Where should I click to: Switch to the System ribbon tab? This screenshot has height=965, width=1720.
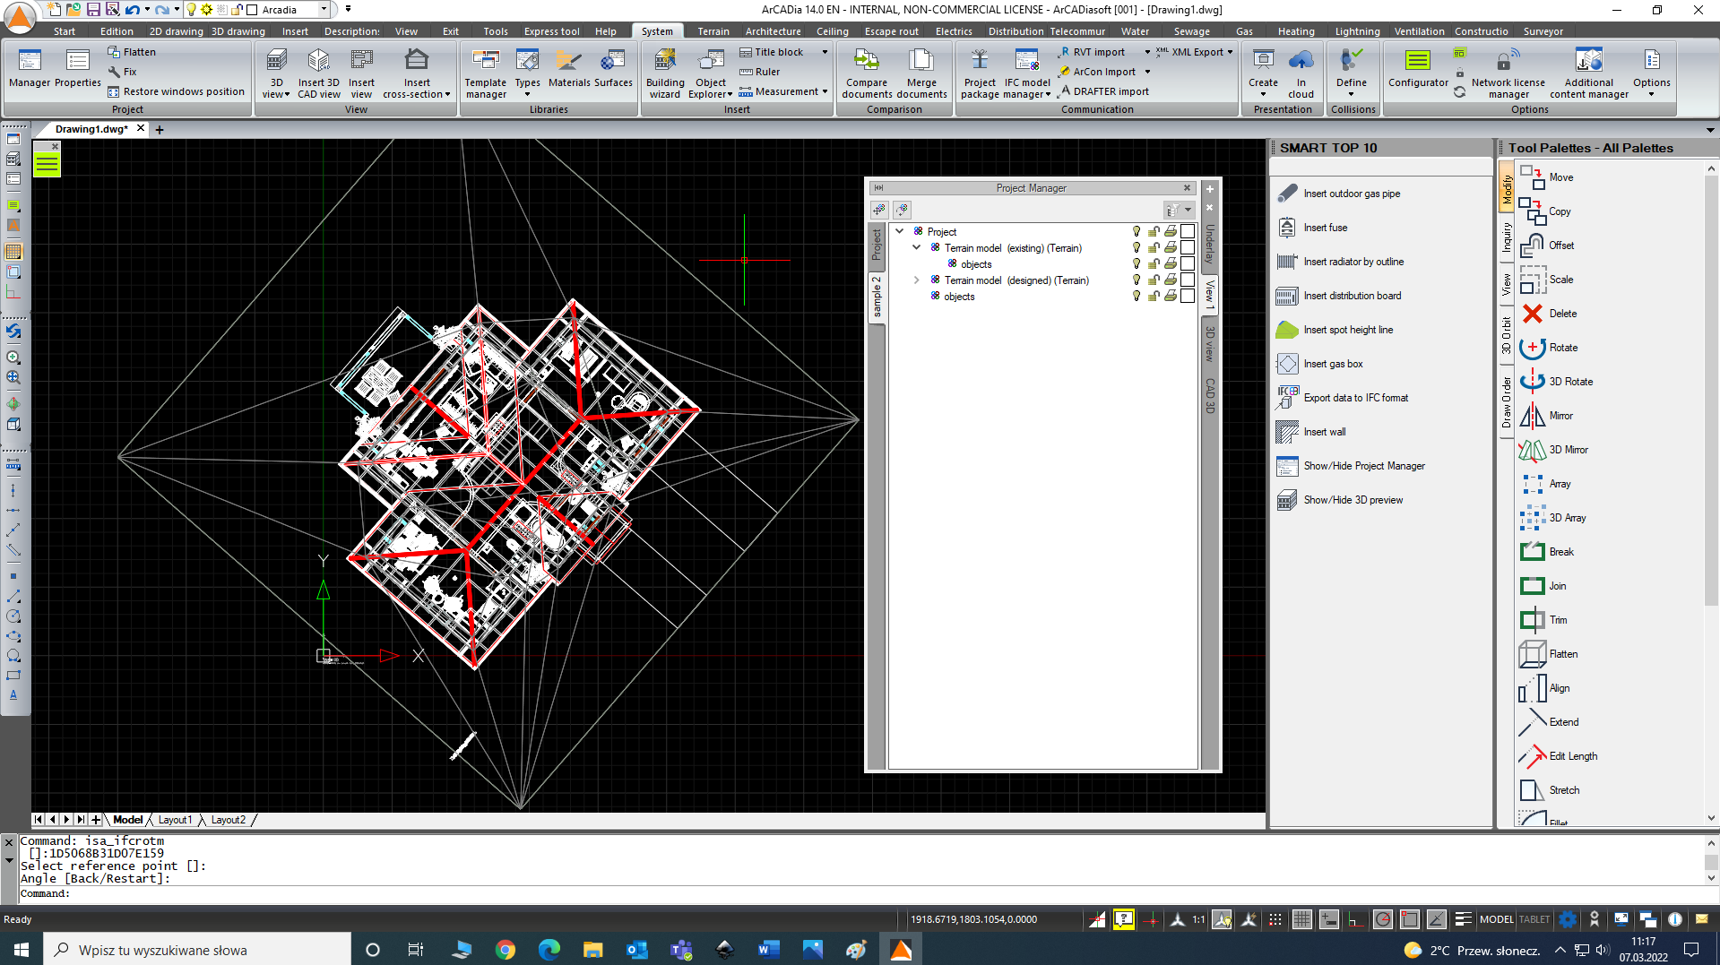pyautogui.click(x=657, y=30)
